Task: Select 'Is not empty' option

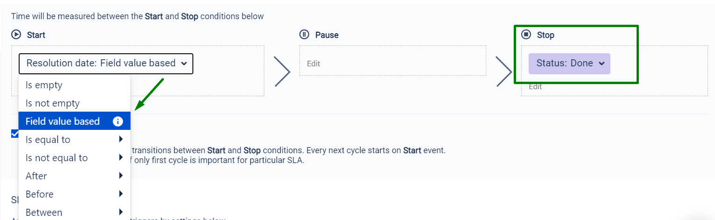Action: click(52, 103)
